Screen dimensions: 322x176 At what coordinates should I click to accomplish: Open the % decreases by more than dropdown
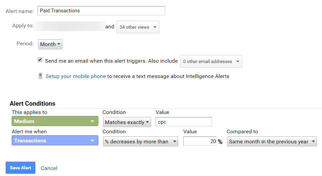[x=140, y=141]
